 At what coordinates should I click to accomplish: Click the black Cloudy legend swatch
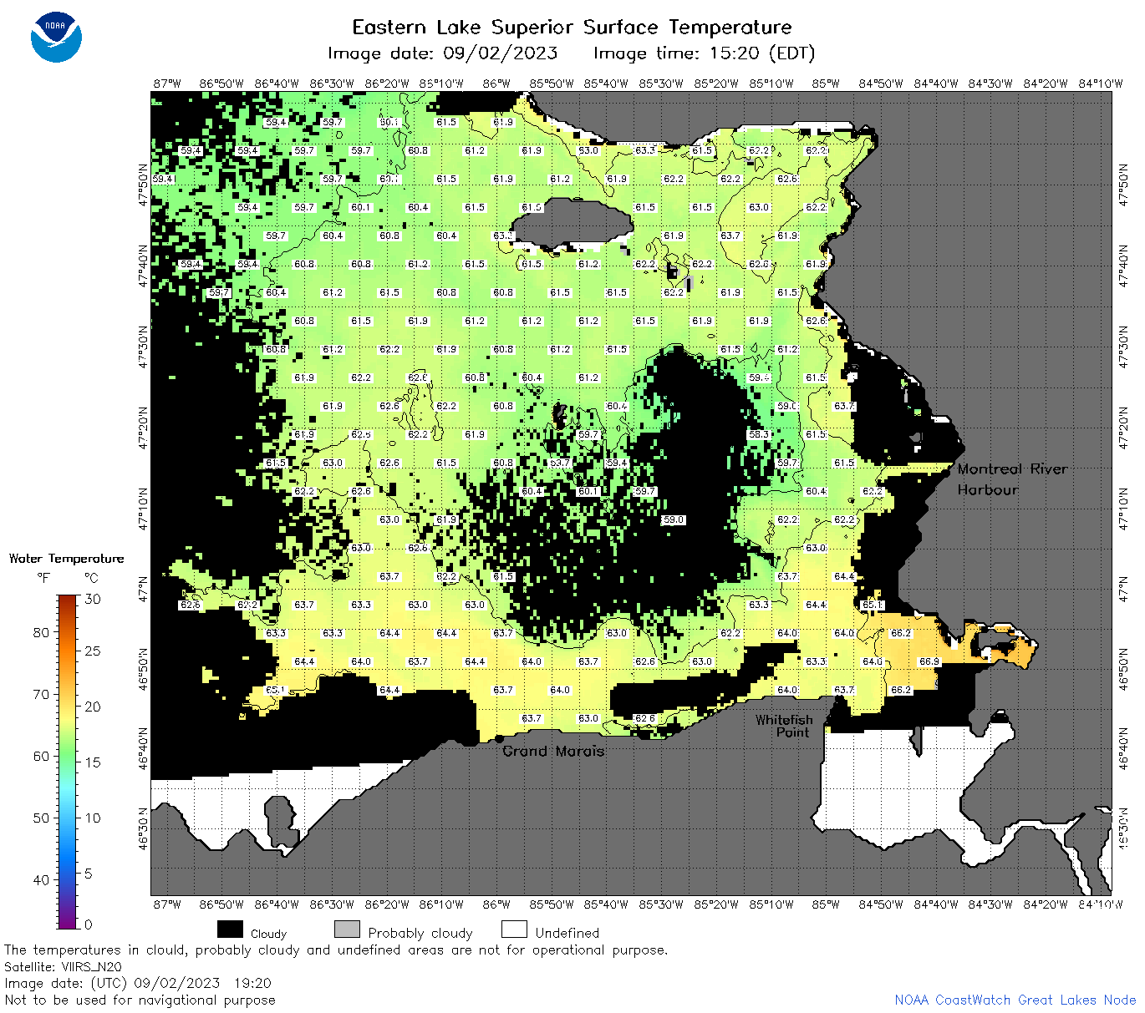(x=230, y=929)
